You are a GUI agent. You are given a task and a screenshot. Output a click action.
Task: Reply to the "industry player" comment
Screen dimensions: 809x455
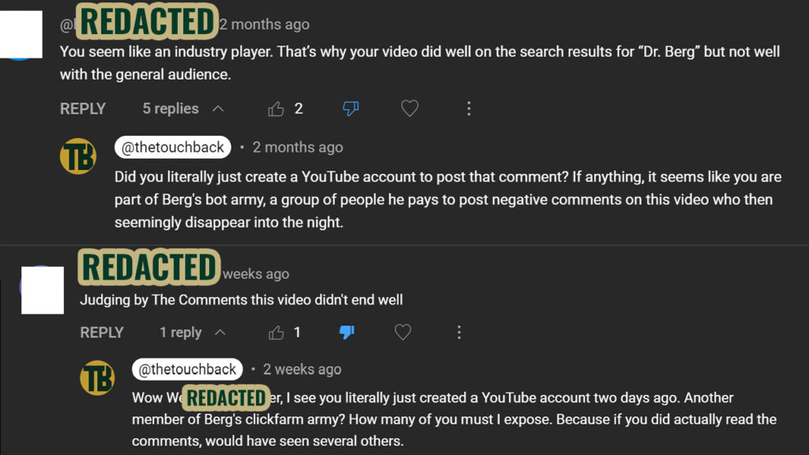[83, 109]
